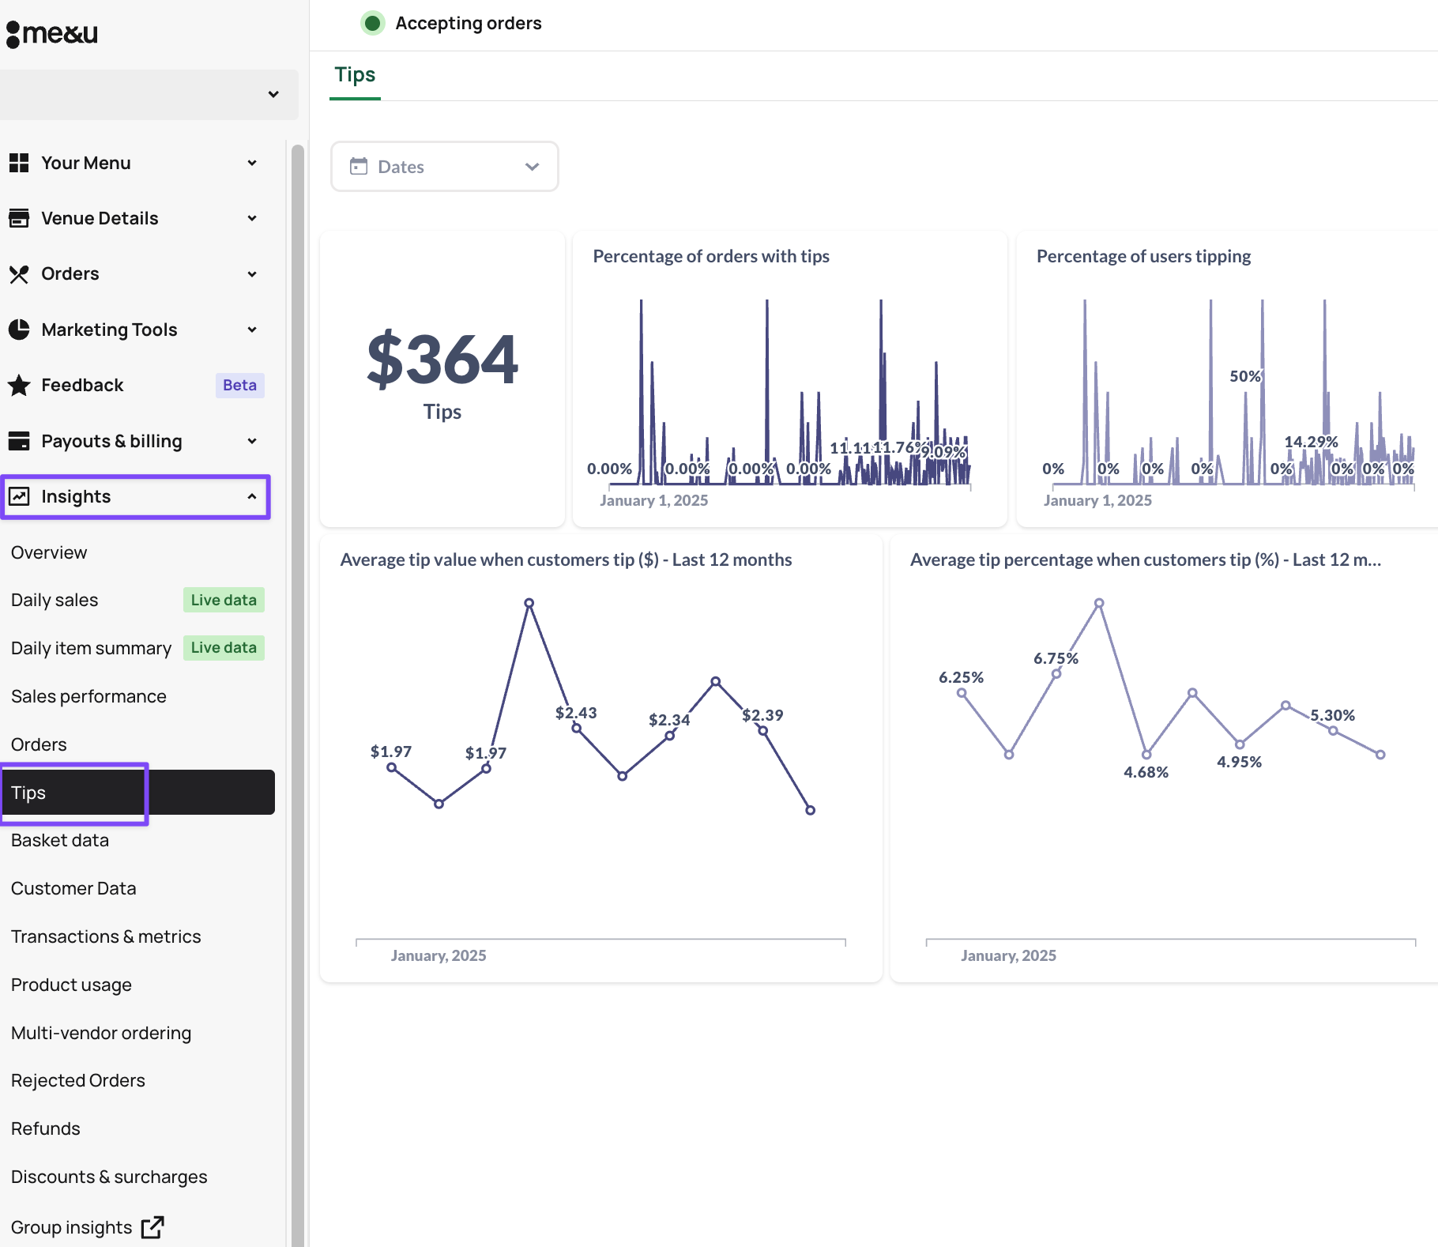This screenshot has width=1438, height=1247.
Task: Click the Payouts & billing card icon
Action: [x=19, y=441]
